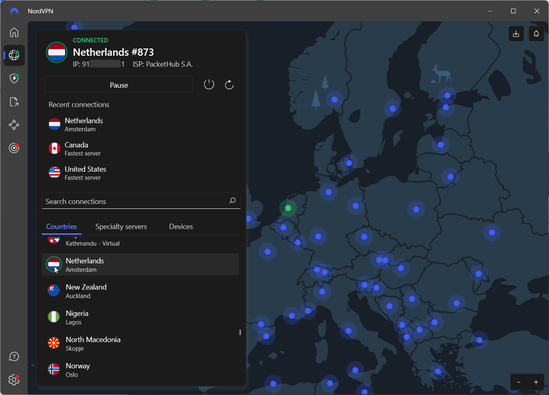Switch to the Specialty servers tab
The image size is (549, 395).
[121, 226]
